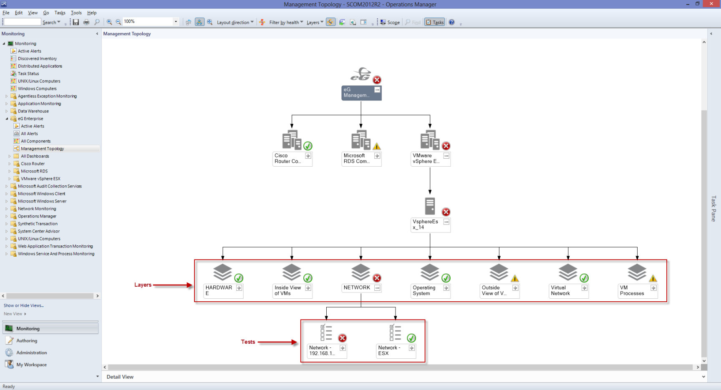The height and width of the screenshot is (390, 721).
Task: Click Show or Hide Views link
Action: 24,305
